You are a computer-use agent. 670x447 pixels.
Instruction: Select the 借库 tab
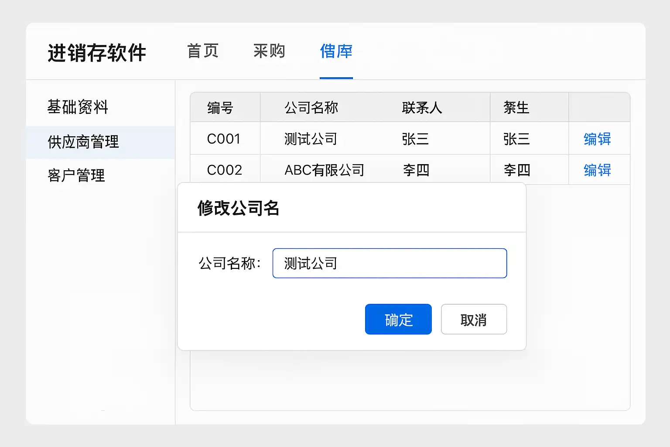click(336, 52)
